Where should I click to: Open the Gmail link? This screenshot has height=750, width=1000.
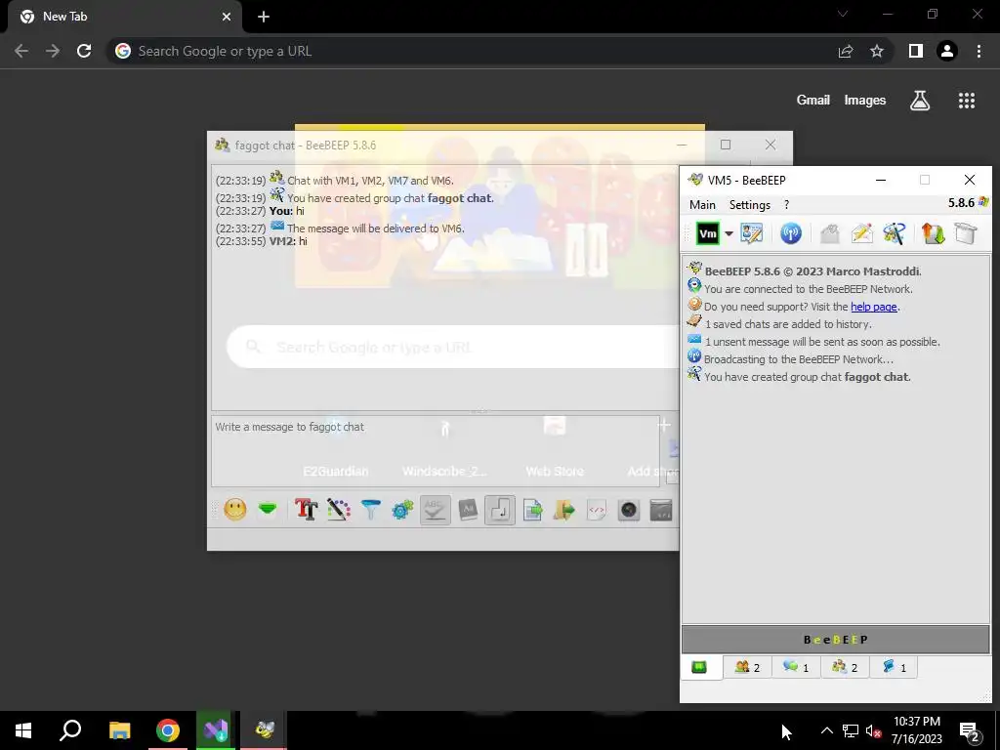click(813, 101)
